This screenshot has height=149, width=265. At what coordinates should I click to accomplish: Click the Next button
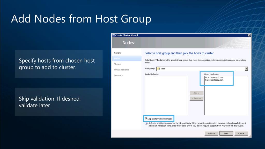[226, 133]
